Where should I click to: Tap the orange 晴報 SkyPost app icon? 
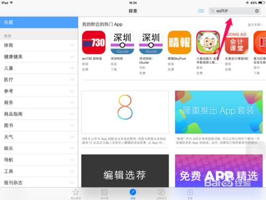[179, 42]
